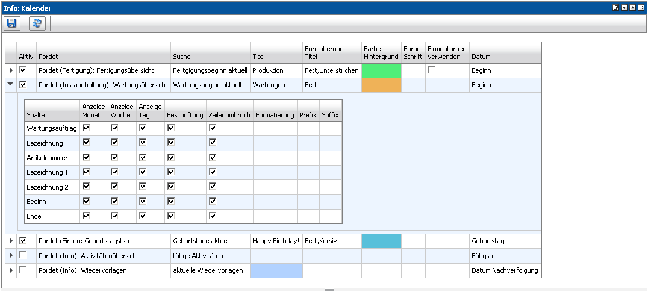Enable Firmenfarben verwenden for Fertigungsübersicht

(432, 70)
